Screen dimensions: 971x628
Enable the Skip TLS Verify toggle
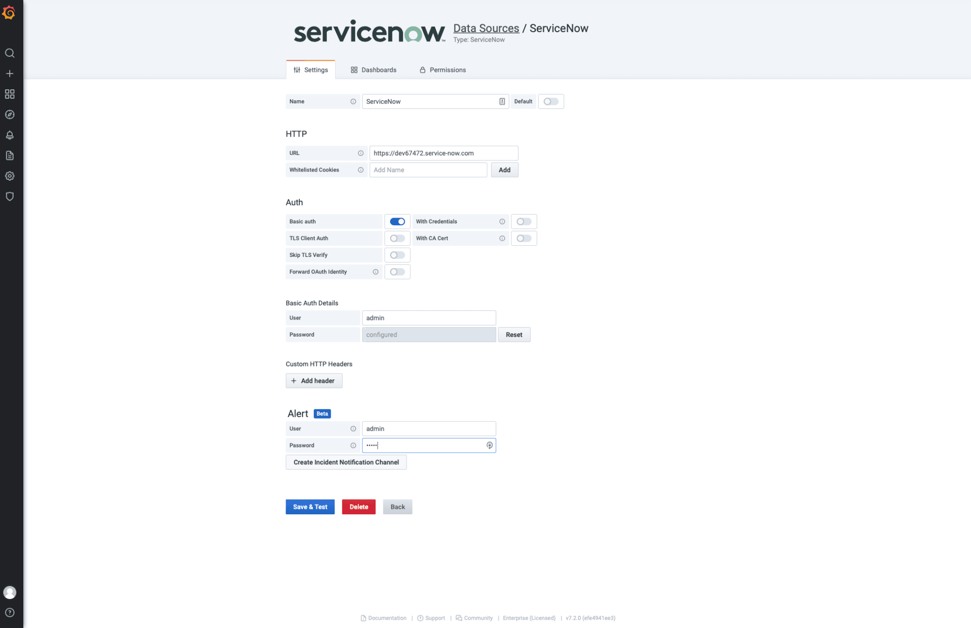(397, 255)
